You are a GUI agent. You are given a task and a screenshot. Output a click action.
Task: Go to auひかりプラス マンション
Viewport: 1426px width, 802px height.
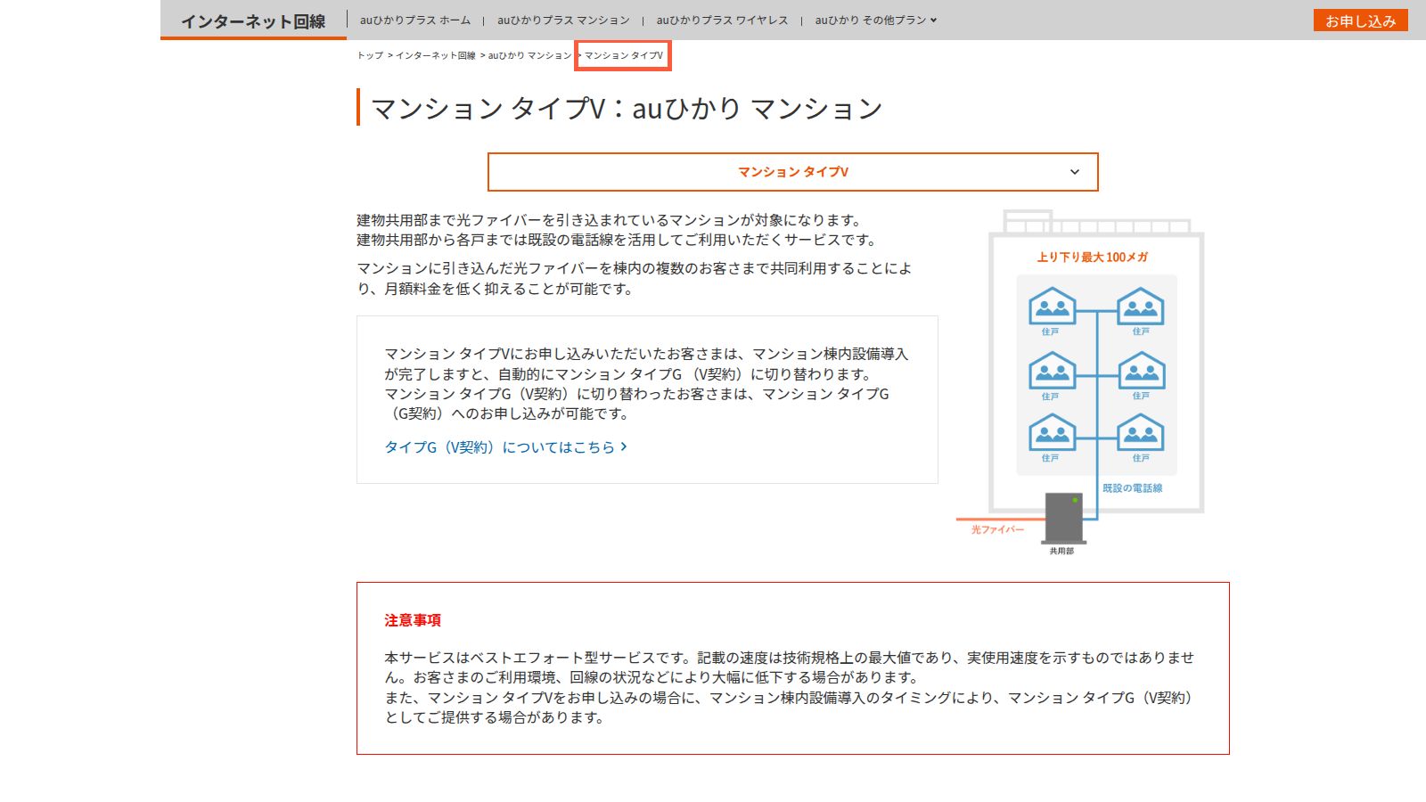coord(563,20)
